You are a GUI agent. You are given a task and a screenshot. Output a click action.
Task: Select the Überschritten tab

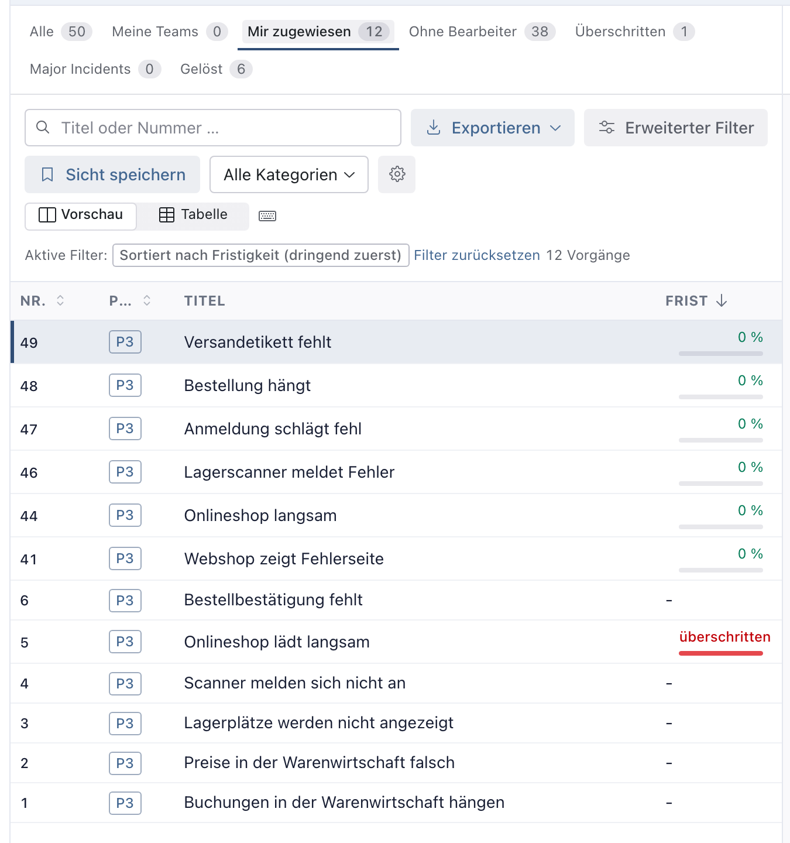pyautogui.click(x=635, y=32)
